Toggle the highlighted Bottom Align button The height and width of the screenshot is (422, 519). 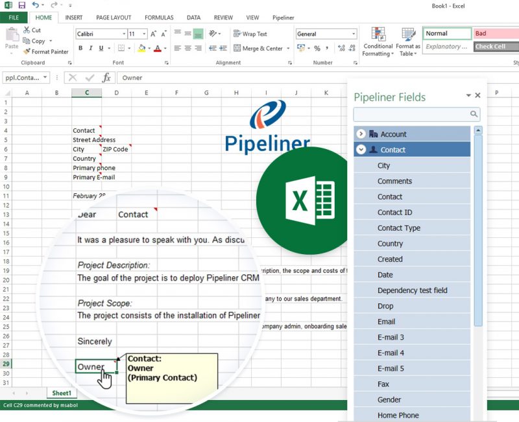tap(198, 34)
